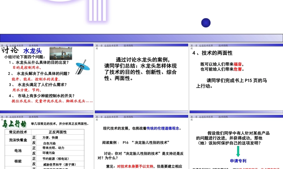This screenshot has height=169, width=283.
Task: Click the 常见的技术 table column header
Action: click(x=18, y=132)
